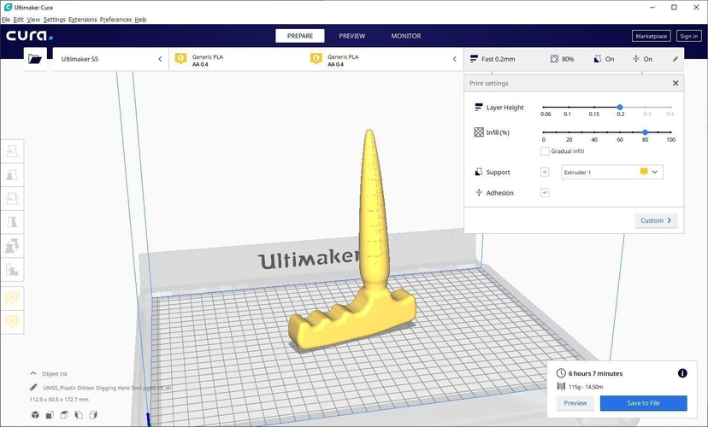This screenshot has width=708, height=427.
Task: Uncheck the Adhesion checkbox
Action: coord(545,192)
